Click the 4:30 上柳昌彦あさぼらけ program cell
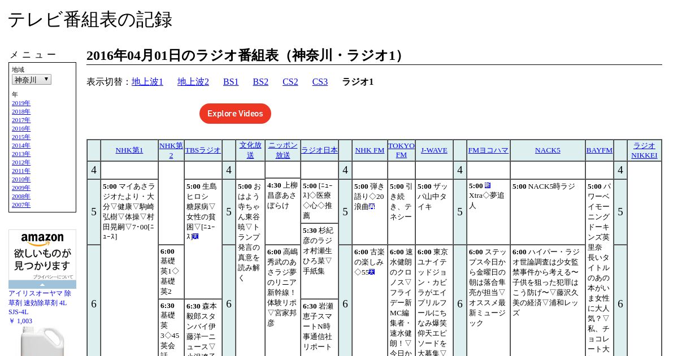 point(282,211)
